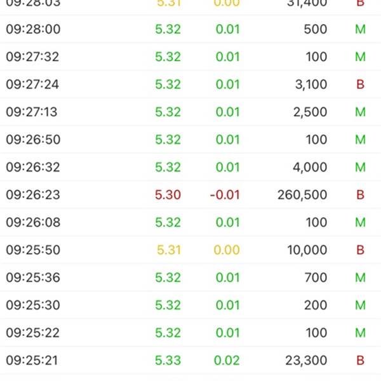
Task: Tap the 700 volume at 09:25:36
Action: tap(316, 277)
